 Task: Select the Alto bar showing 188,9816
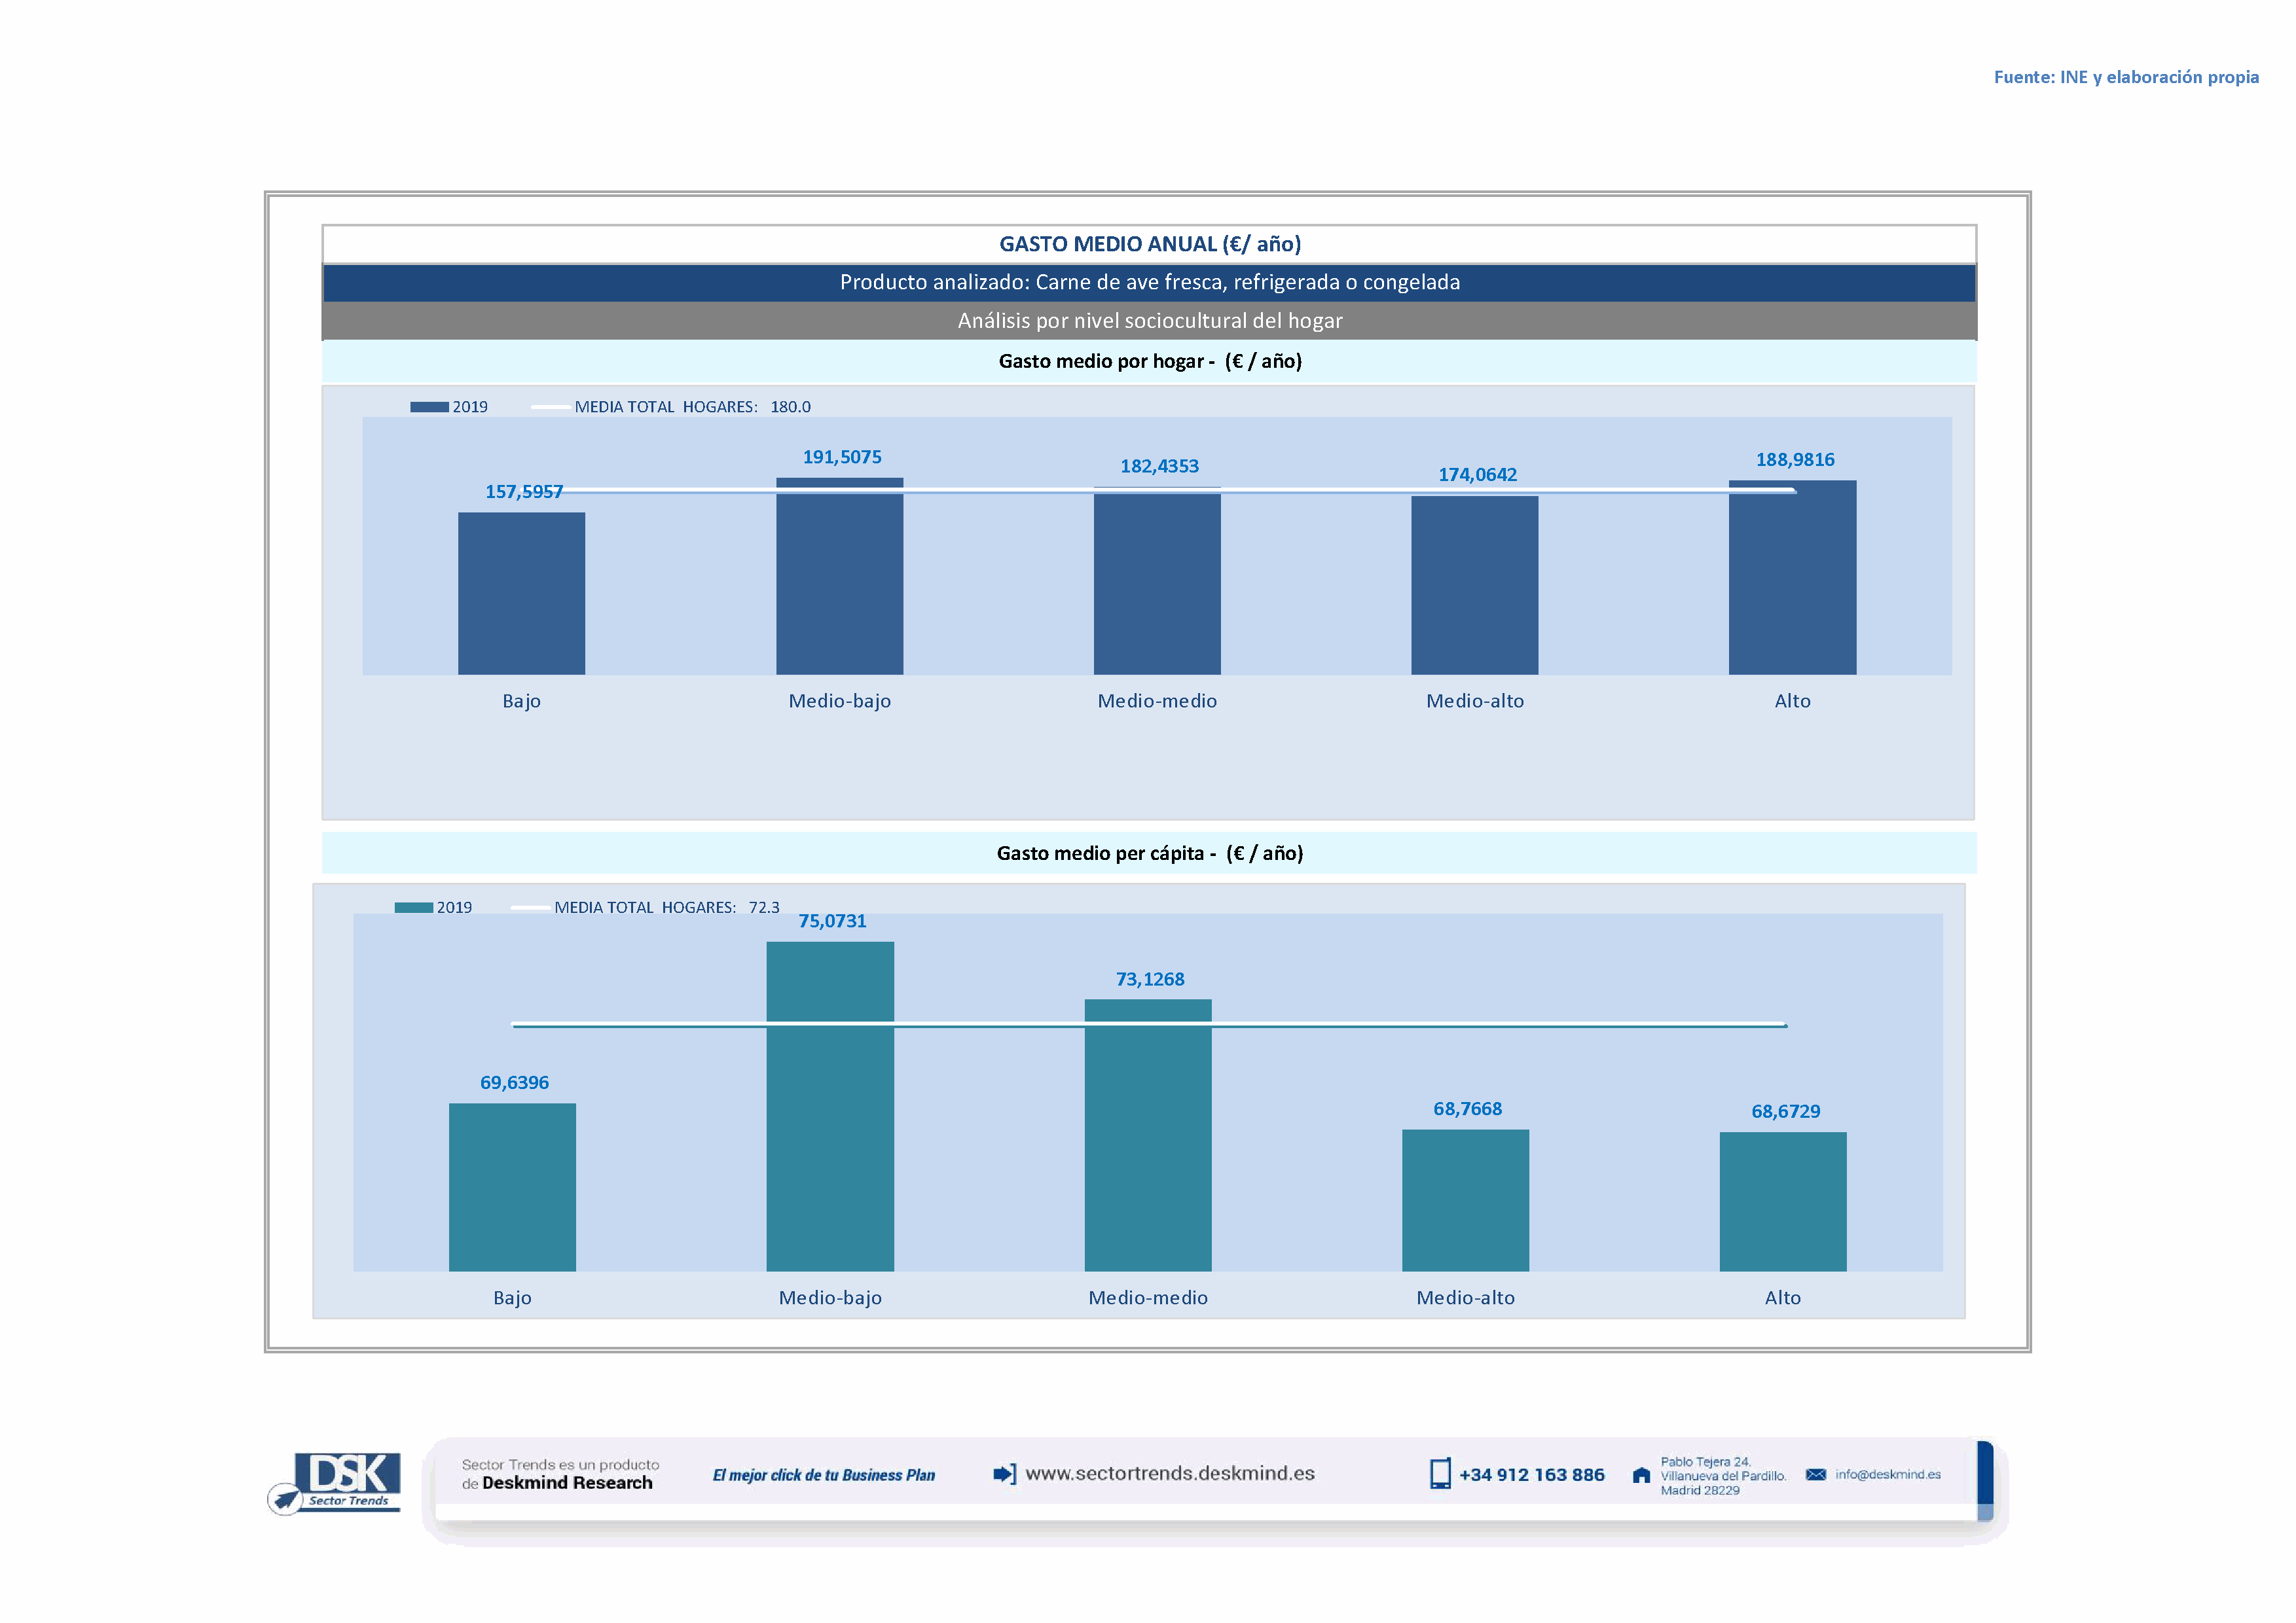point(1792,580)
